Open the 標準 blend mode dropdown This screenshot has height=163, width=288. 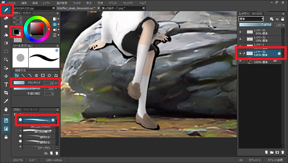[x=251, y=19]
